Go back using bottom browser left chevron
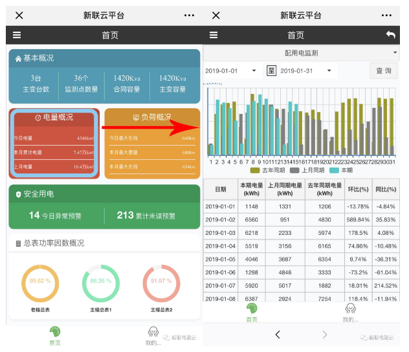409x352 pixels. (x=278, y=335)
